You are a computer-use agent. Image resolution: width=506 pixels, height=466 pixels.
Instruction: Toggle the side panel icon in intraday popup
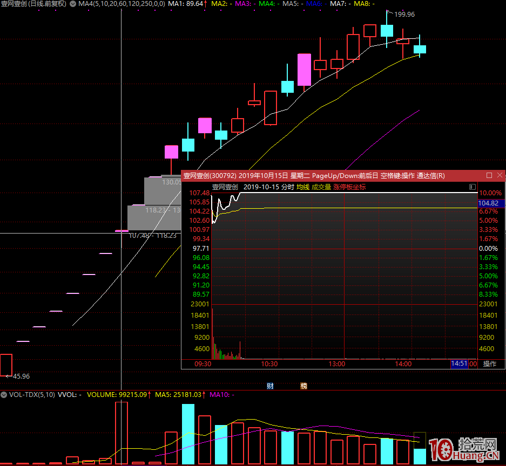tap(473, 187)
